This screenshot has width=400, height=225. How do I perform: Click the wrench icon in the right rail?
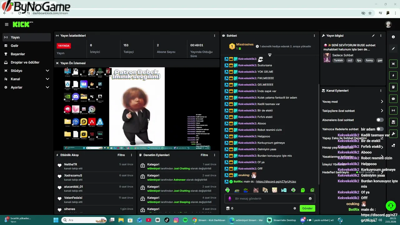[393, 134]
